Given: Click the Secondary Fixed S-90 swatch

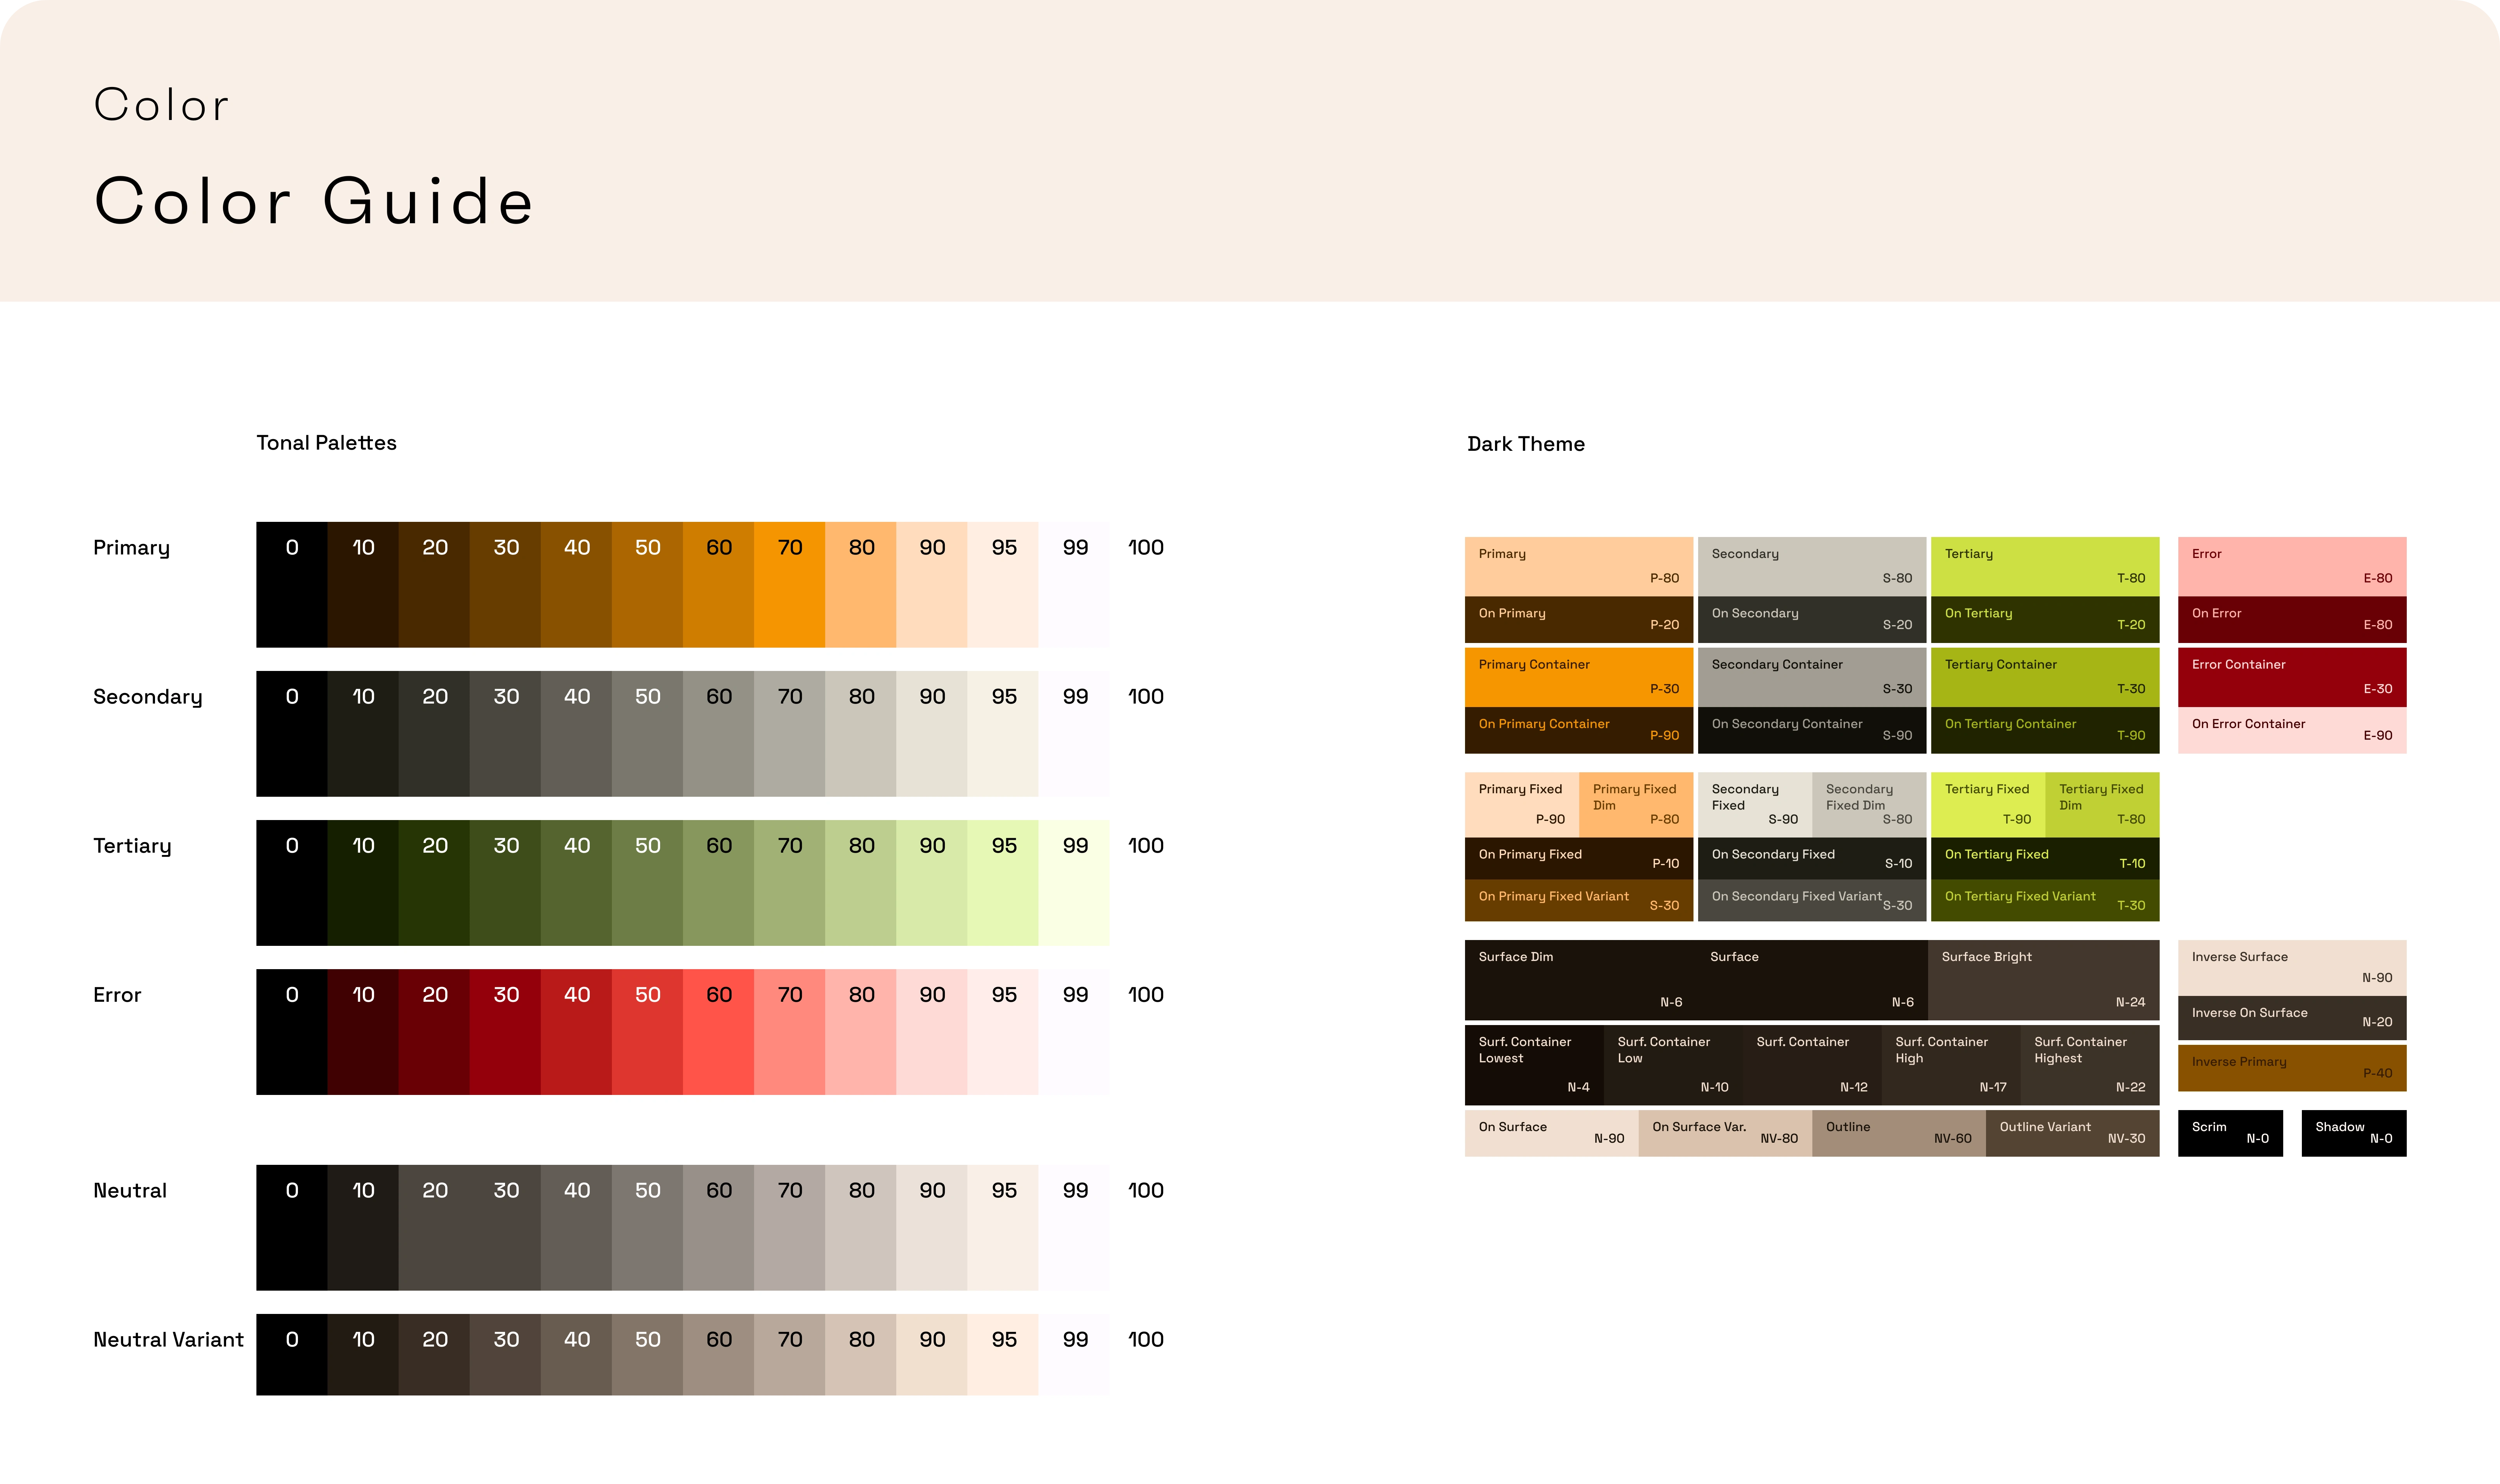Looking at the screenshot, I should coord(1755,805).
